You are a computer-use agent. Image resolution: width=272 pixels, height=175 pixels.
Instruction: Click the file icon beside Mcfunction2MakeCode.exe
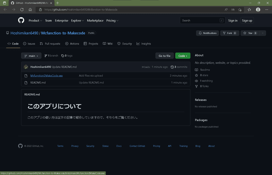pyautogui.click(x=26, y=76)
